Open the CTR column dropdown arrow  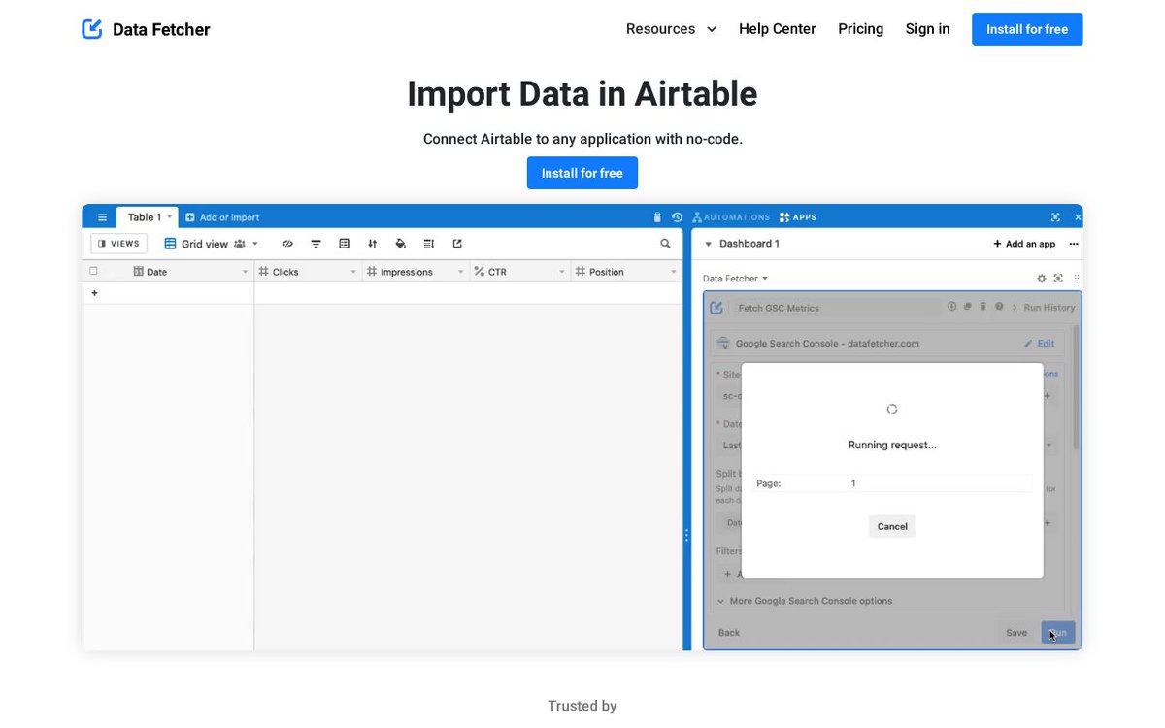click(562, 272)
